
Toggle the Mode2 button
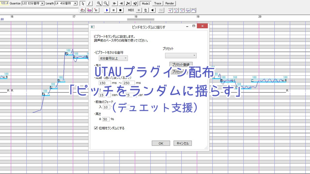(146, 3)
